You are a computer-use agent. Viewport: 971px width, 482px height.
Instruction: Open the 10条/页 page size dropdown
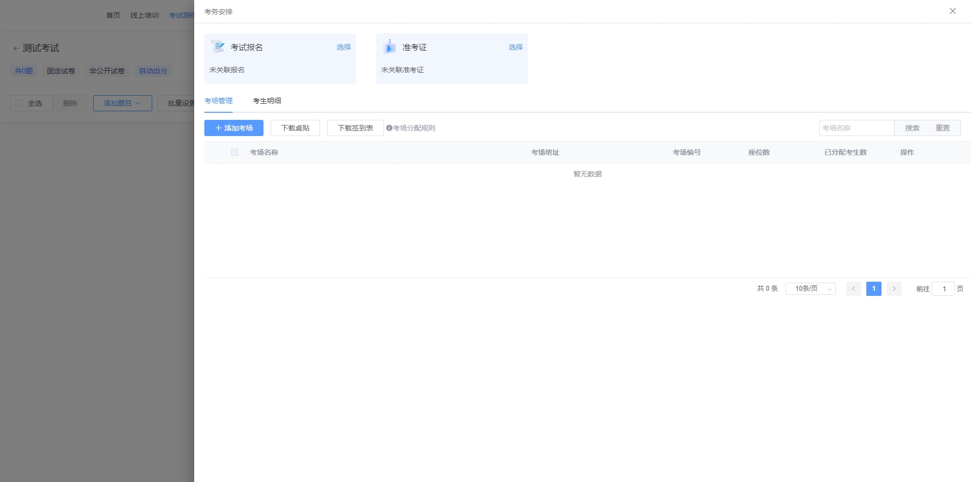(810, 289)
